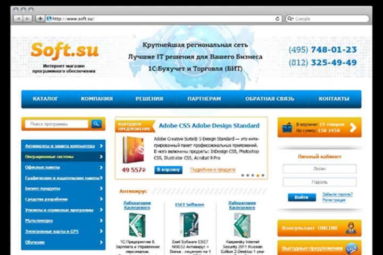Expand arrow next to Обучение

click(x=101, y=242)
